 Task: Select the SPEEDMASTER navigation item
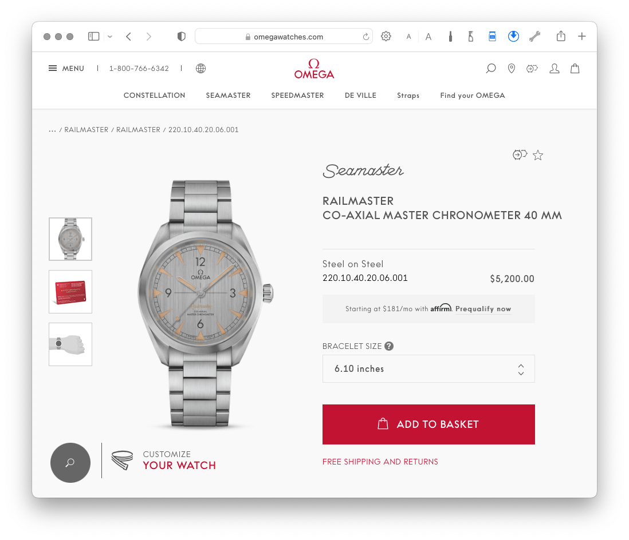click(x=297, y=96)
